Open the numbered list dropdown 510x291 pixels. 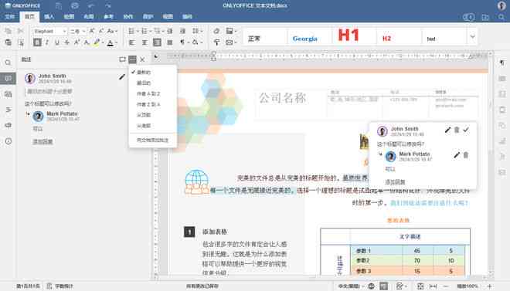coord(146,31)
